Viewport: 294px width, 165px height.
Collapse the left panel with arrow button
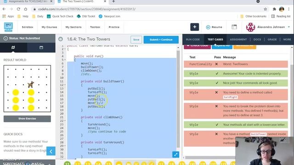pos(51,151)
